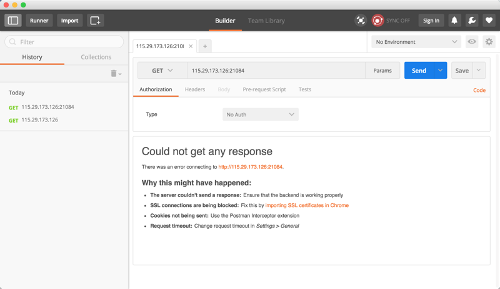Click the sync status icon
Viewport: 500px width, 289px height.
point(377,21)
